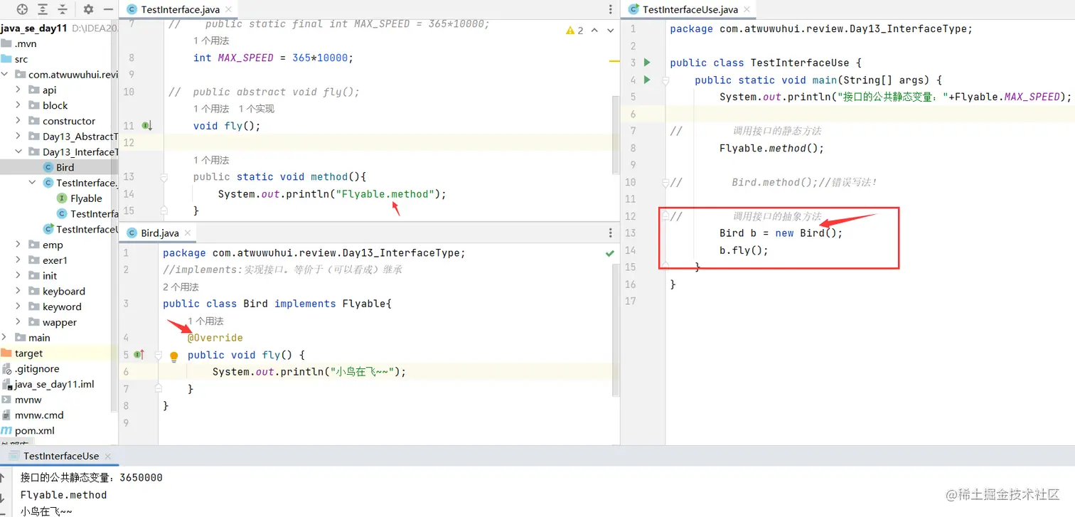Collapse the TestInterface.java file node

(x=33, y=183)
